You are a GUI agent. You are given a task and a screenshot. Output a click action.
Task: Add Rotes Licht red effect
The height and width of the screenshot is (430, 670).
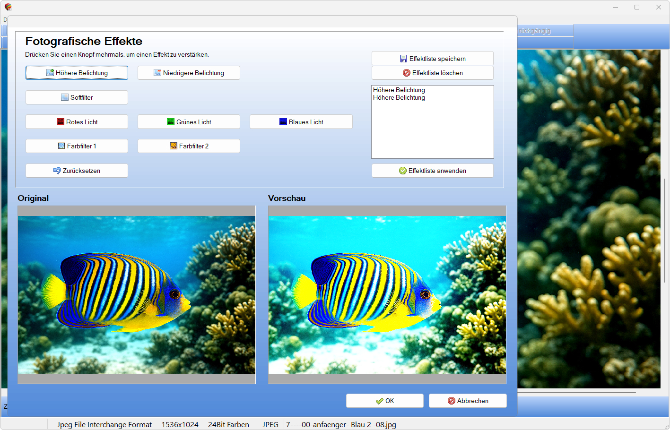77,122
